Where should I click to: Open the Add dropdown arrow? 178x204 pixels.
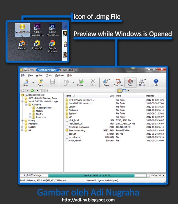[73, 82]
